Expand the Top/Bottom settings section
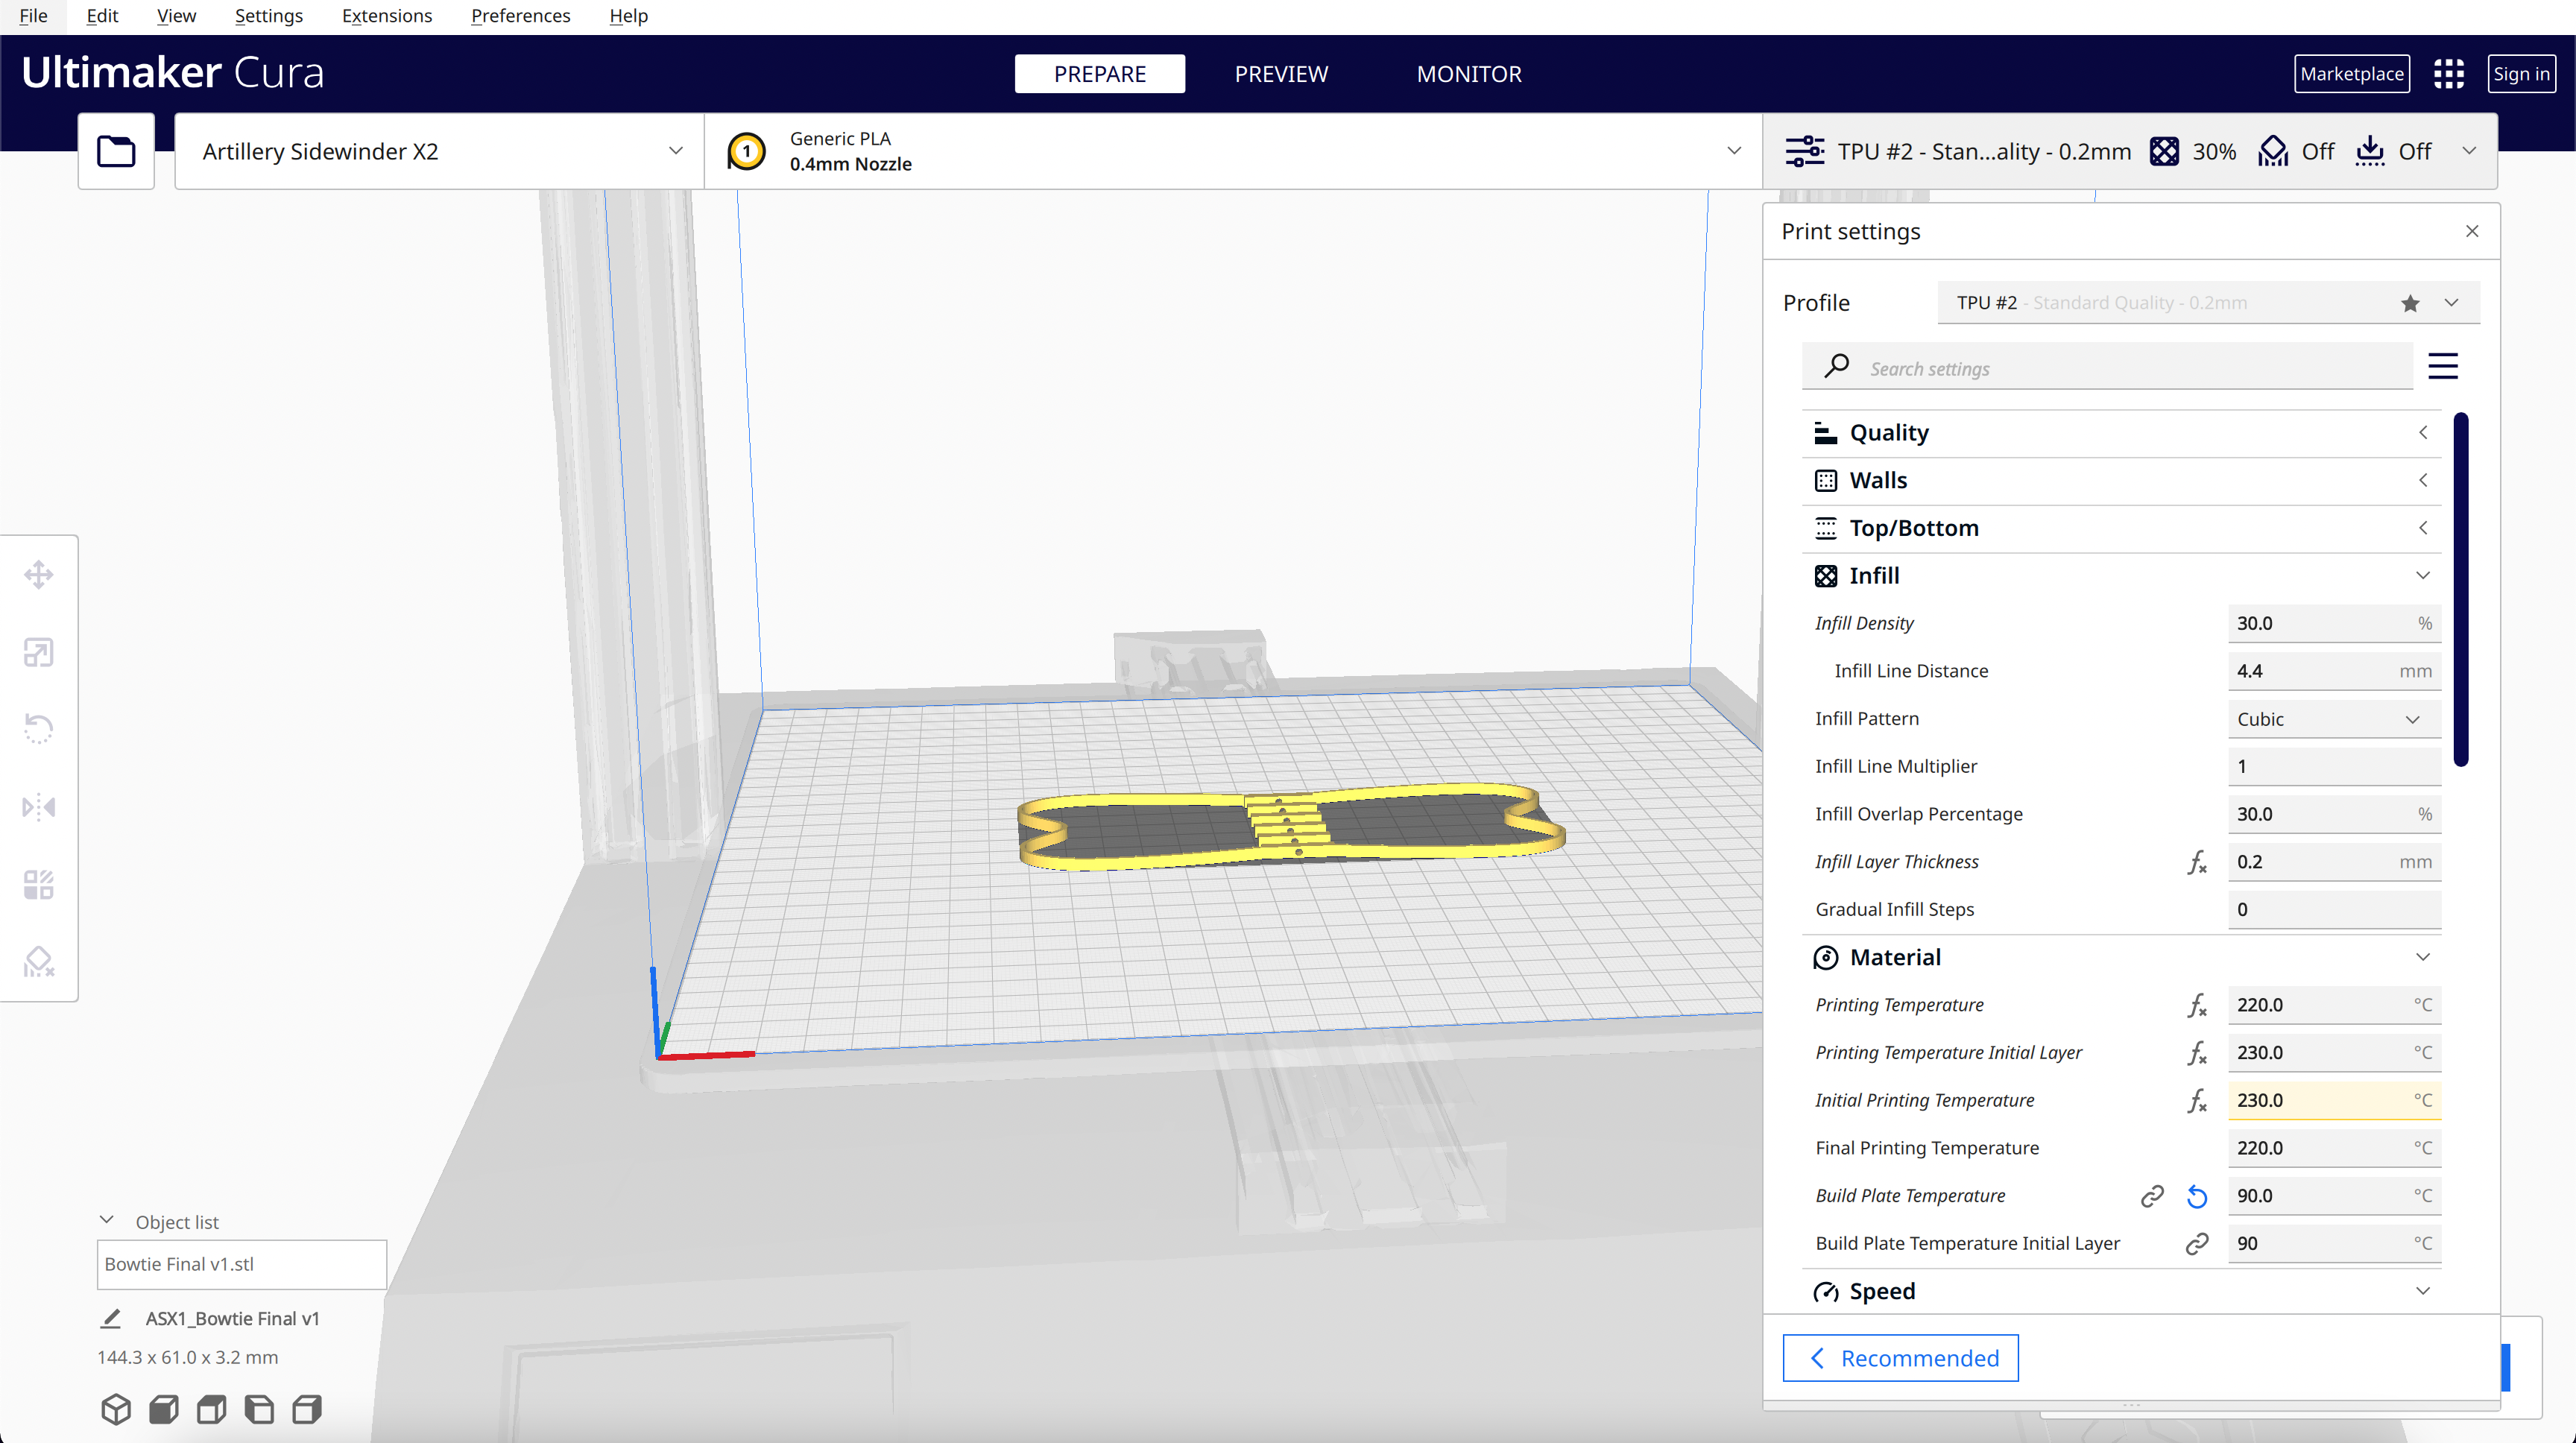2576x1443 pixels. click(x=2121, y=528)
